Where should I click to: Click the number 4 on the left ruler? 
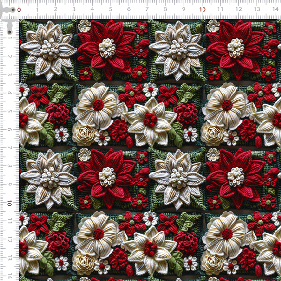pos(9,93)
